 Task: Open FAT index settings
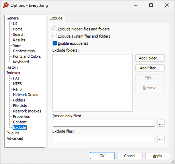point(16,78)
